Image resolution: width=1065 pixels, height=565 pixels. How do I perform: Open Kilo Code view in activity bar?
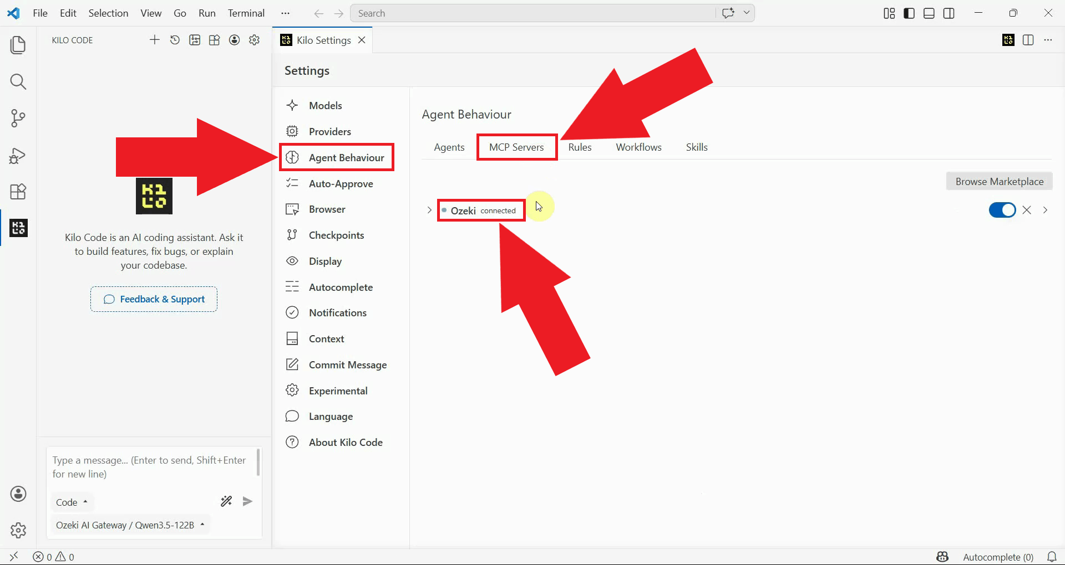[18, 228]
